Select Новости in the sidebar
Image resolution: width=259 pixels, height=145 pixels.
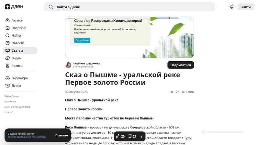(17, 43)
